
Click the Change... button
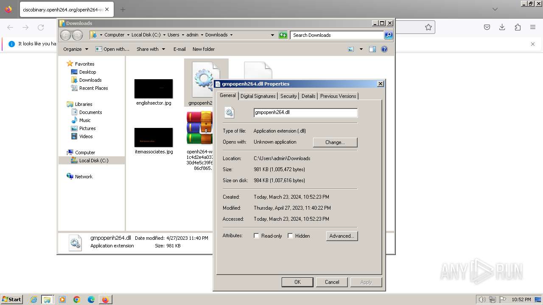click(335, 142)
